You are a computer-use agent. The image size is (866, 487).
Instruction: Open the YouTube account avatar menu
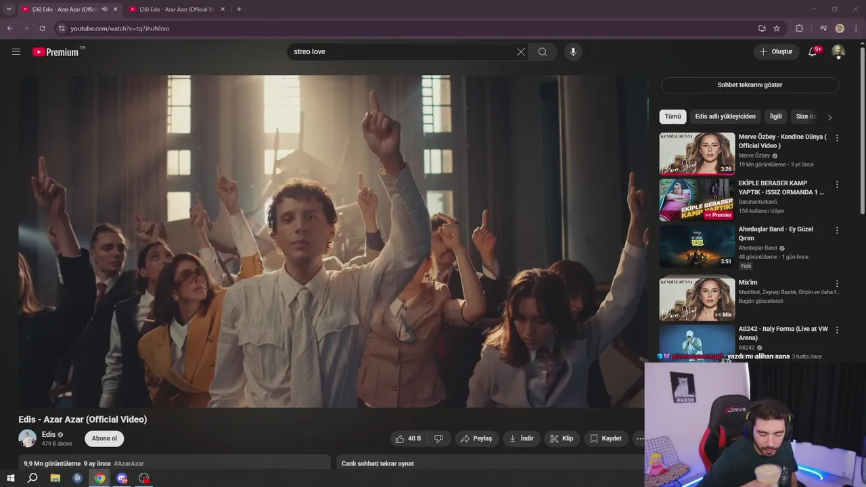(838, 51)
